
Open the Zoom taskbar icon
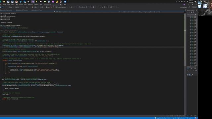point(65,2)
